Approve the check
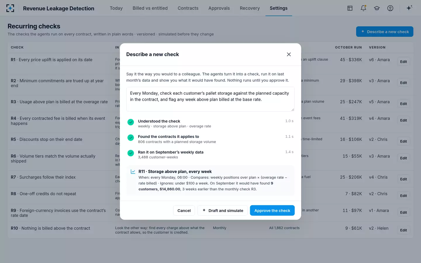 tap(272, 210)
